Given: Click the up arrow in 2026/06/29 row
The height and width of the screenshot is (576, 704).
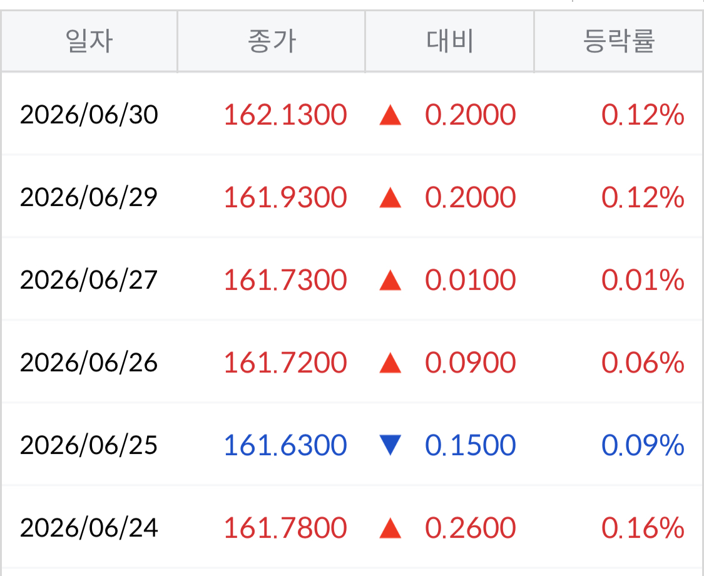Looking at the screenshot, I should [390, 197].
